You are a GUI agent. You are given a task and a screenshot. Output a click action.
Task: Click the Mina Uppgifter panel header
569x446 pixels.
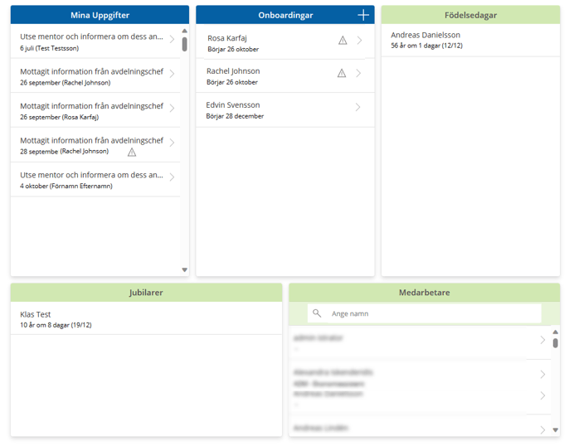point(100,15)
